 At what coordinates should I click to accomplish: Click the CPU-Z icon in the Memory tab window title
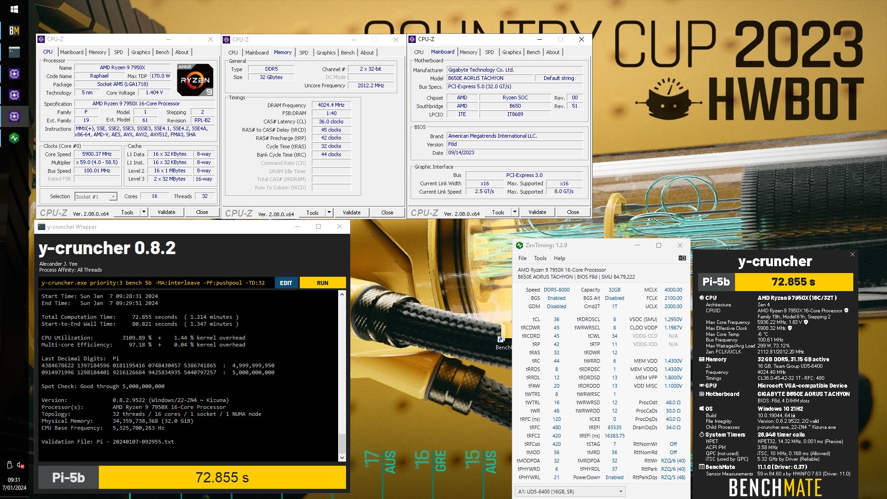[x=226, y=40]
